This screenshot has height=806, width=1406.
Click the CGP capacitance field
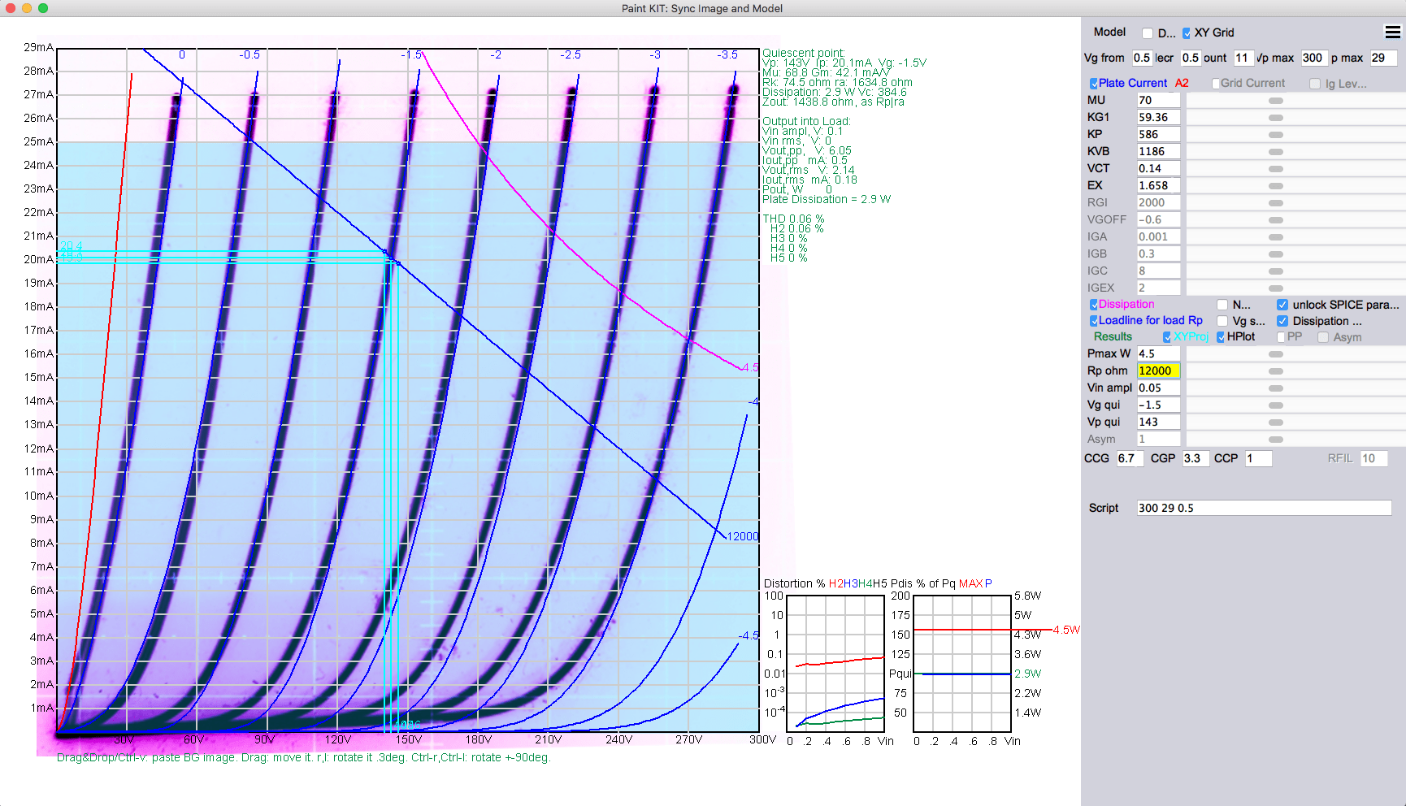pyautogui.click(x=1196, y=458)
